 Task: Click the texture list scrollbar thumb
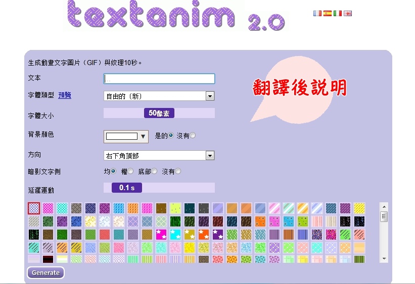click(x=384, y=216)
